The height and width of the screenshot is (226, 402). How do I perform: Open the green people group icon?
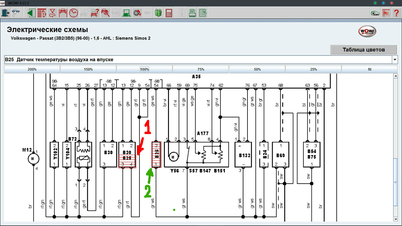[159, 13]
